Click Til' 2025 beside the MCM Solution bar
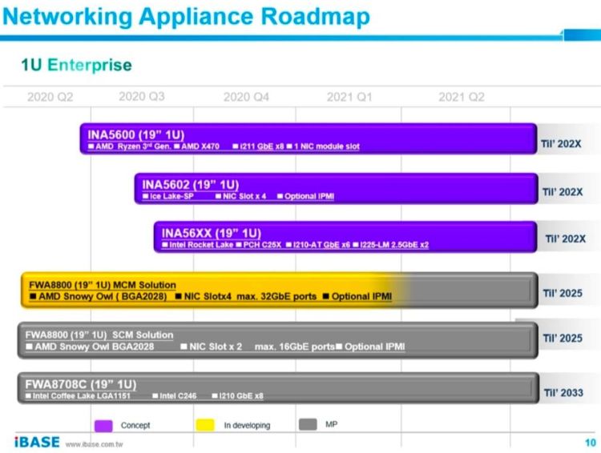 pos(563,293)
